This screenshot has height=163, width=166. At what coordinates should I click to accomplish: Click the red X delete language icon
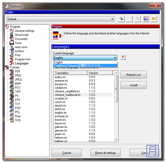123,57
